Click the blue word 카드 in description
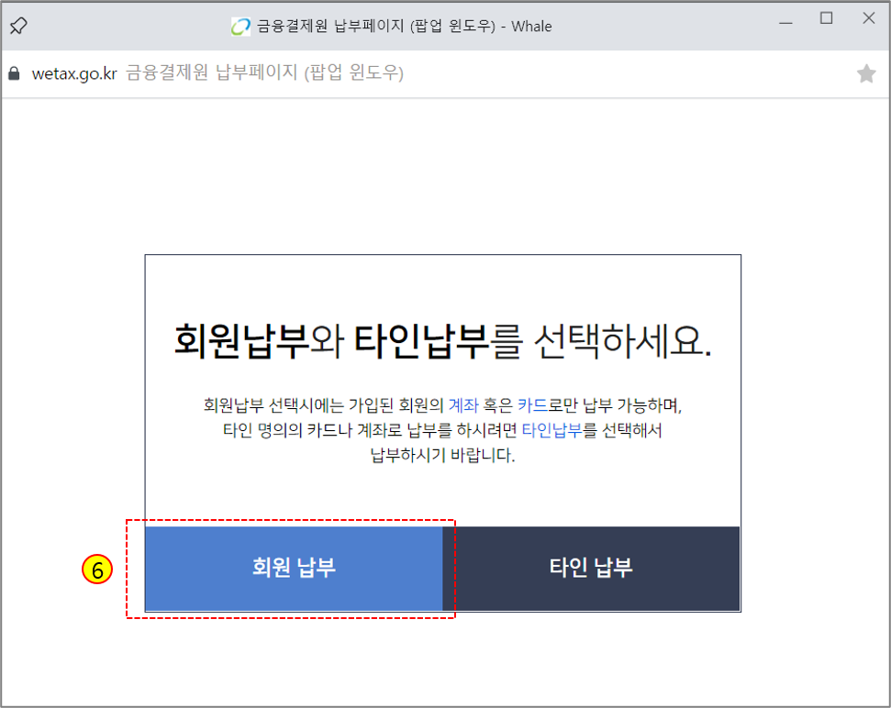891x708 pixels. click(x=532, y=405)
